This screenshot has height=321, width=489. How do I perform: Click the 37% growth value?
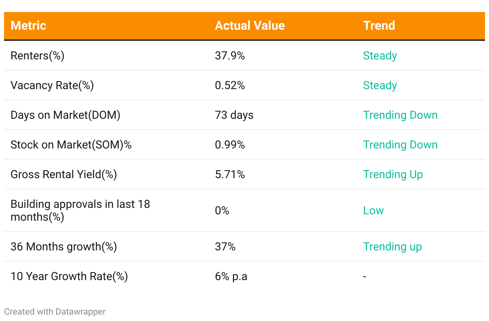click(225, 247)
